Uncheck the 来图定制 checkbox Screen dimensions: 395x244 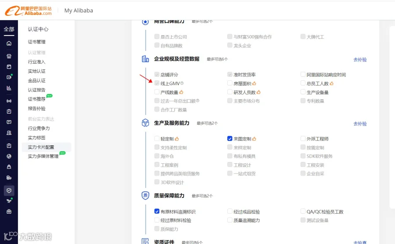click(x=230, y=139)
